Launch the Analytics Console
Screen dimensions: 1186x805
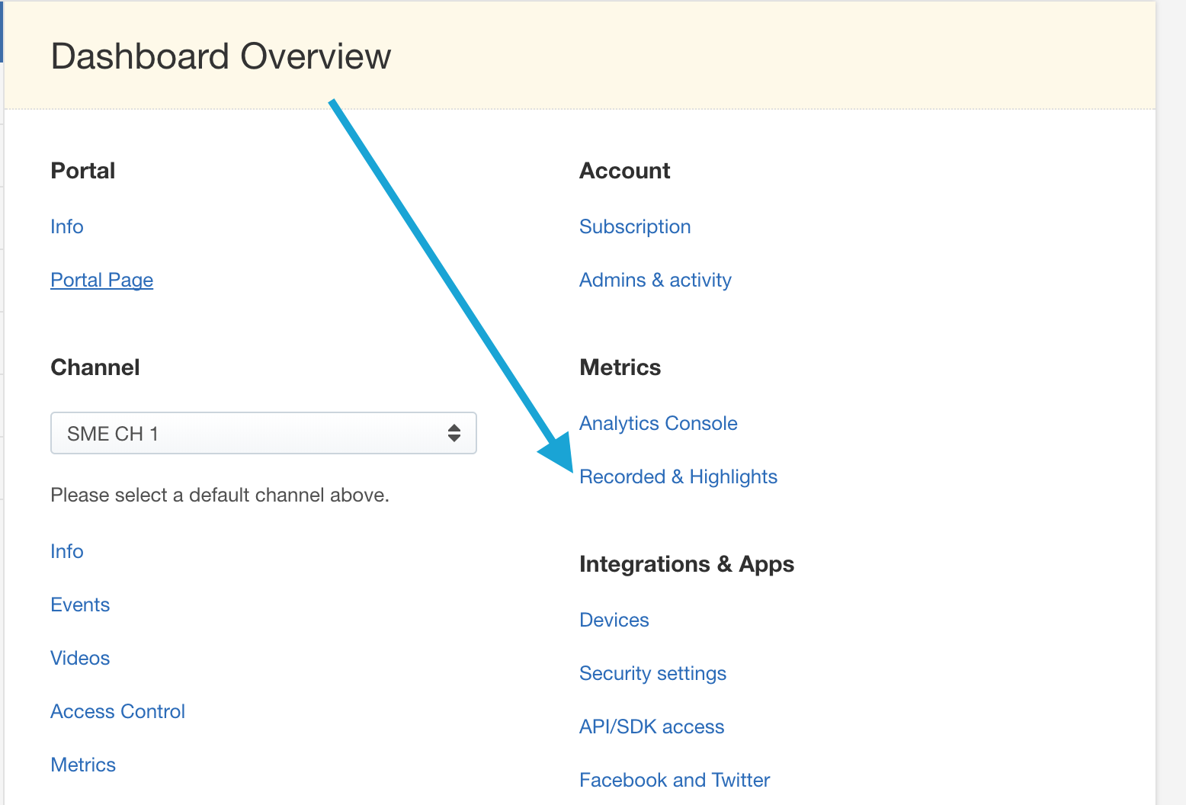[659, 423]
